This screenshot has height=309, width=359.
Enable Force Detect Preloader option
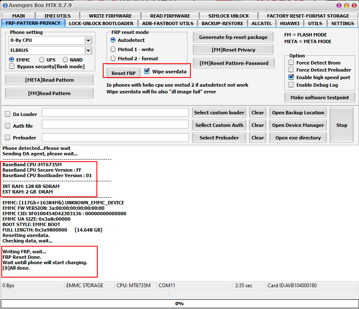click(291, 70)
